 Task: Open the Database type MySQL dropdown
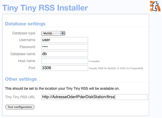click(x=53, y=33)
